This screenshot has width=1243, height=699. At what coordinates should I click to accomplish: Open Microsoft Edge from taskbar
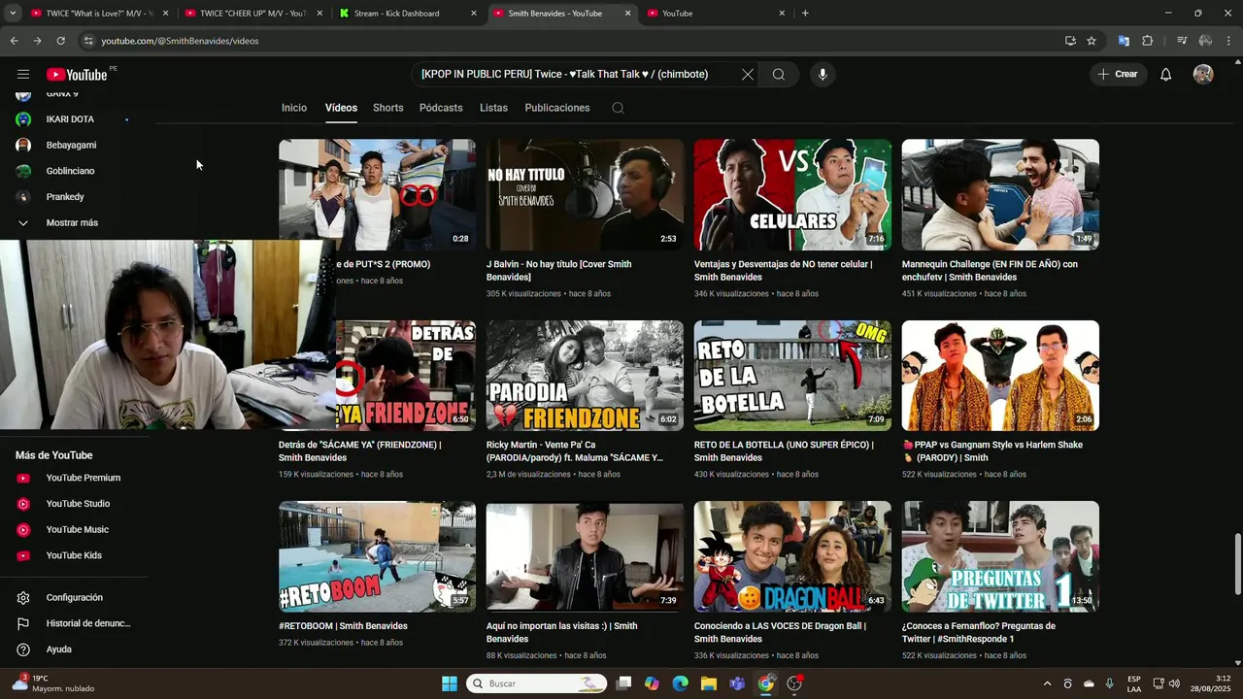681,683
